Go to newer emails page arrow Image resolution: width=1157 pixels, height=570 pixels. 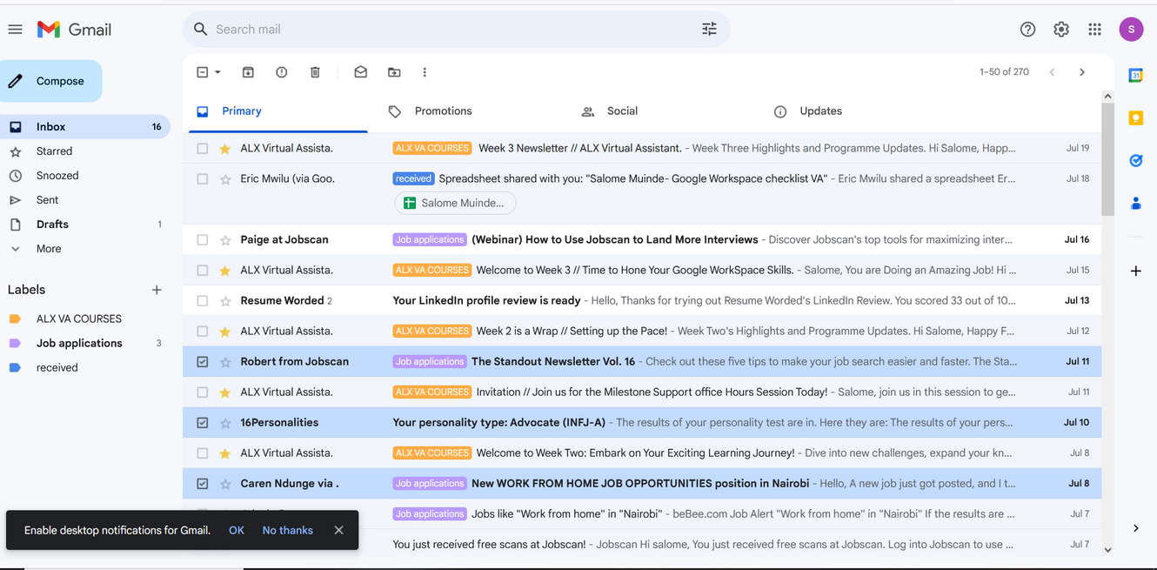[x=1052, y=72]
